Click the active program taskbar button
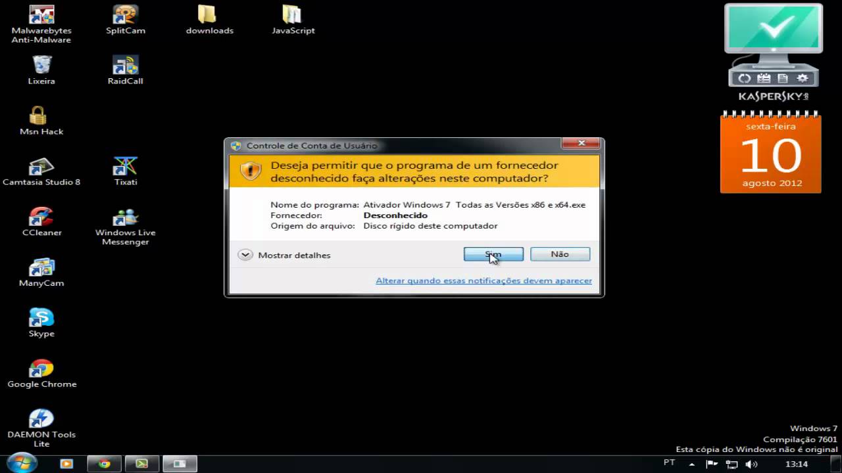 point(180,463)
